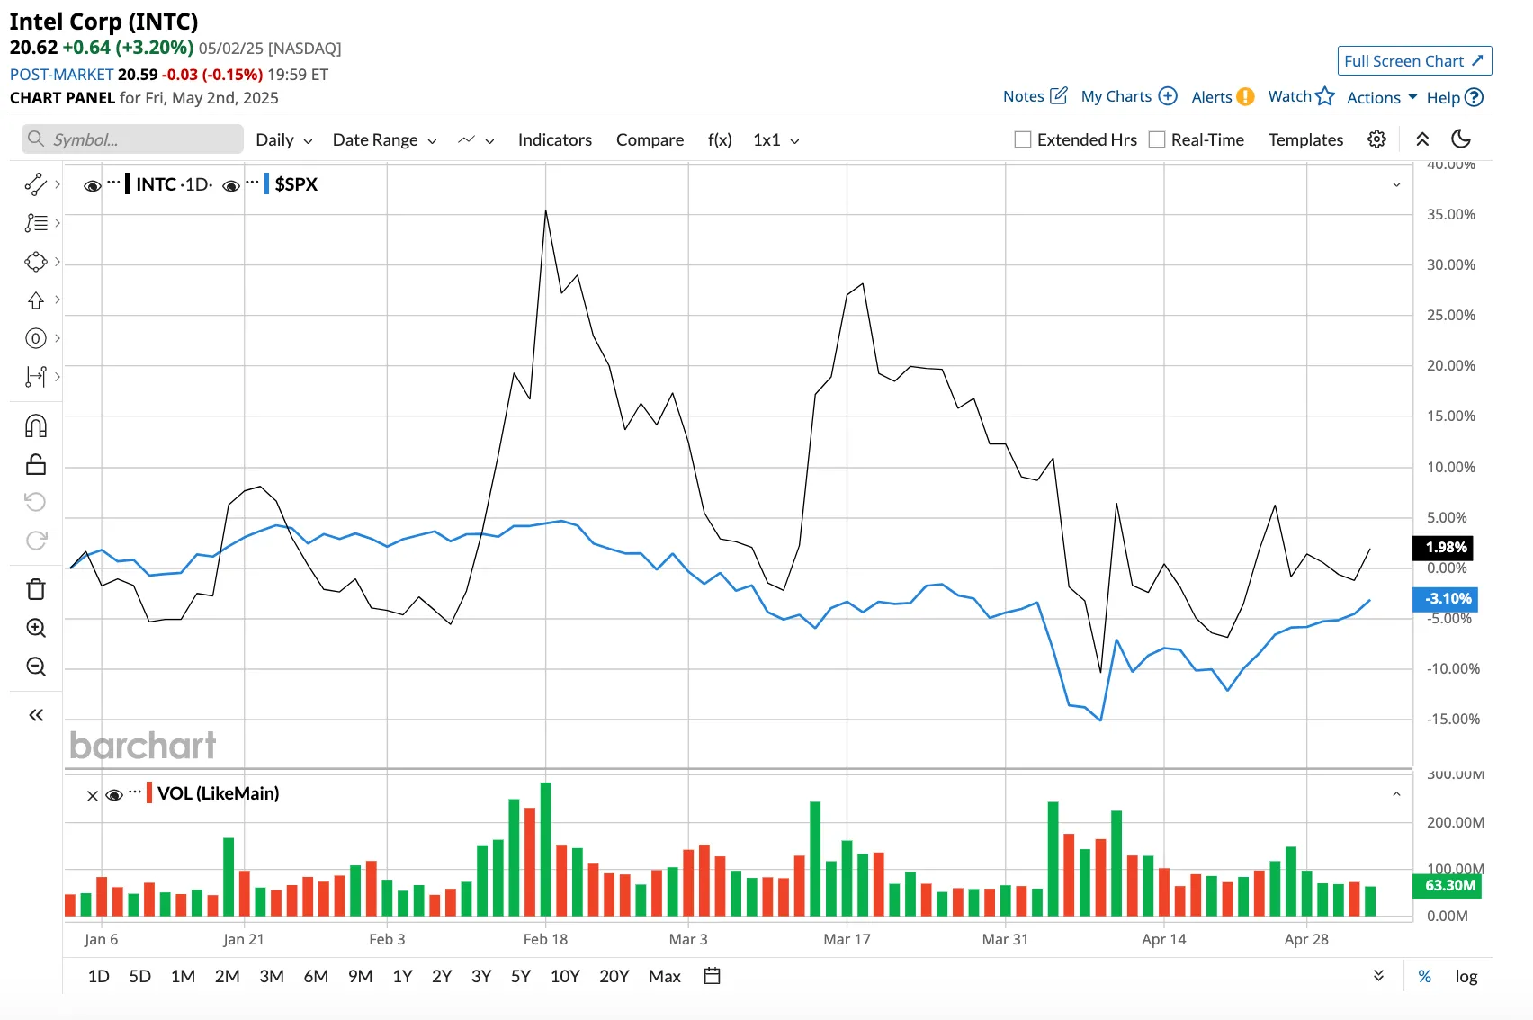Open the Templates menu
The width and height of the screenshot is (1533, 1020).
click(x=1305, y=139)
